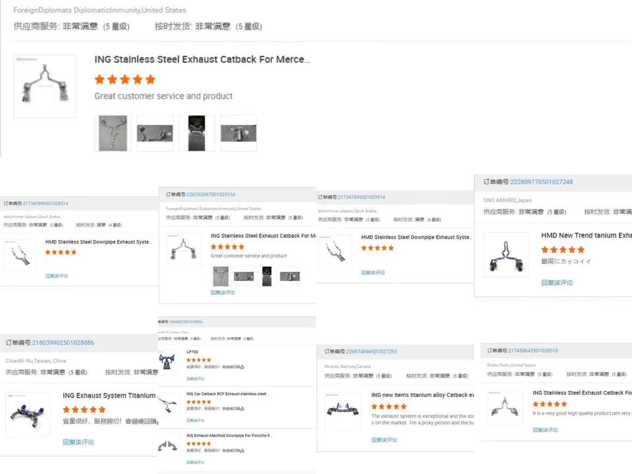The height and width of the screenshot is (474, 632).
Task: Click the LP700 exhaust product thumbnail
Action: pos(169,361)
